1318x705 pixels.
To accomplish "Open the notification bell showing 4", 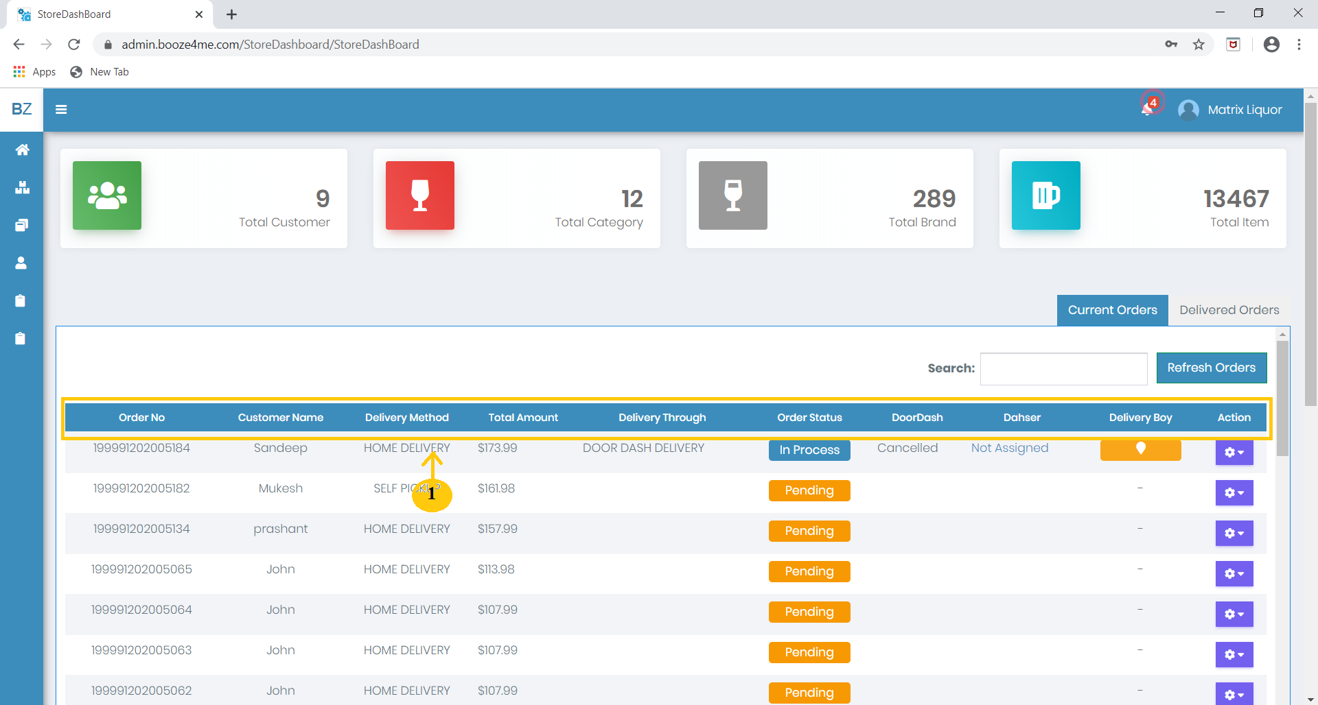I will 1150,106.
